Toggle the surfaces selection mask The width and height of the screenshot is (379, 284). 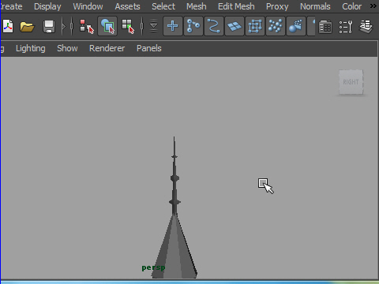[x=235, y=26]
